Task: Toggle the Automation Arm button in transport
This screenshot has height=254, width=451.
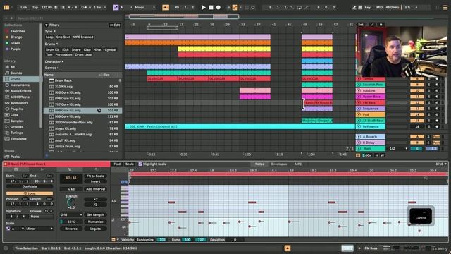Action: (235, 7)
